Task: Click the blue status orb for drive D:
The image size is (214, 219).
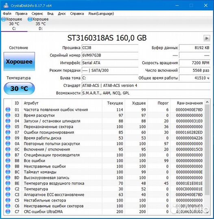Action: click(x=30, y=19)
